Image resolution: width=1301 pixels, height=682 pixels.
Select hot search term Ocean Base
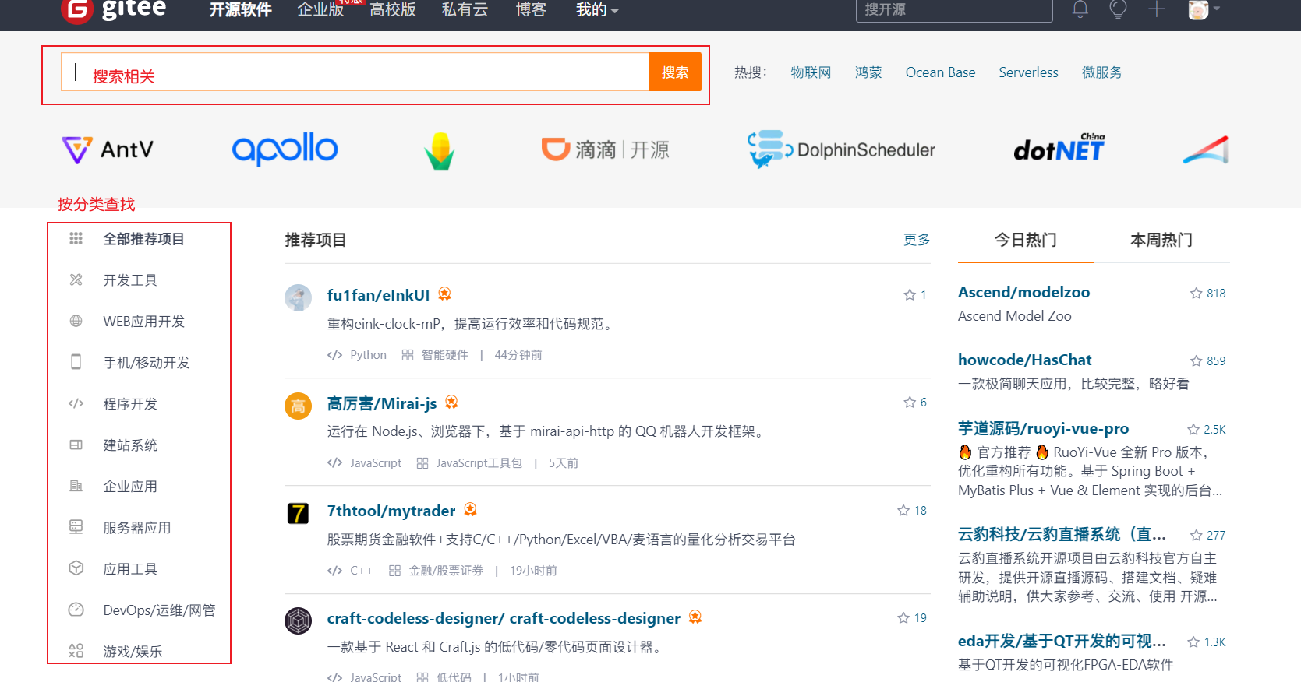(x=940, y=72)
